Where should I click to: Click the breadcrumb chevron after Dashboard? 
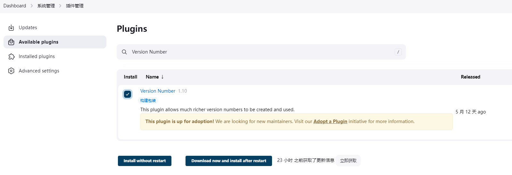(x=32, y=6)
